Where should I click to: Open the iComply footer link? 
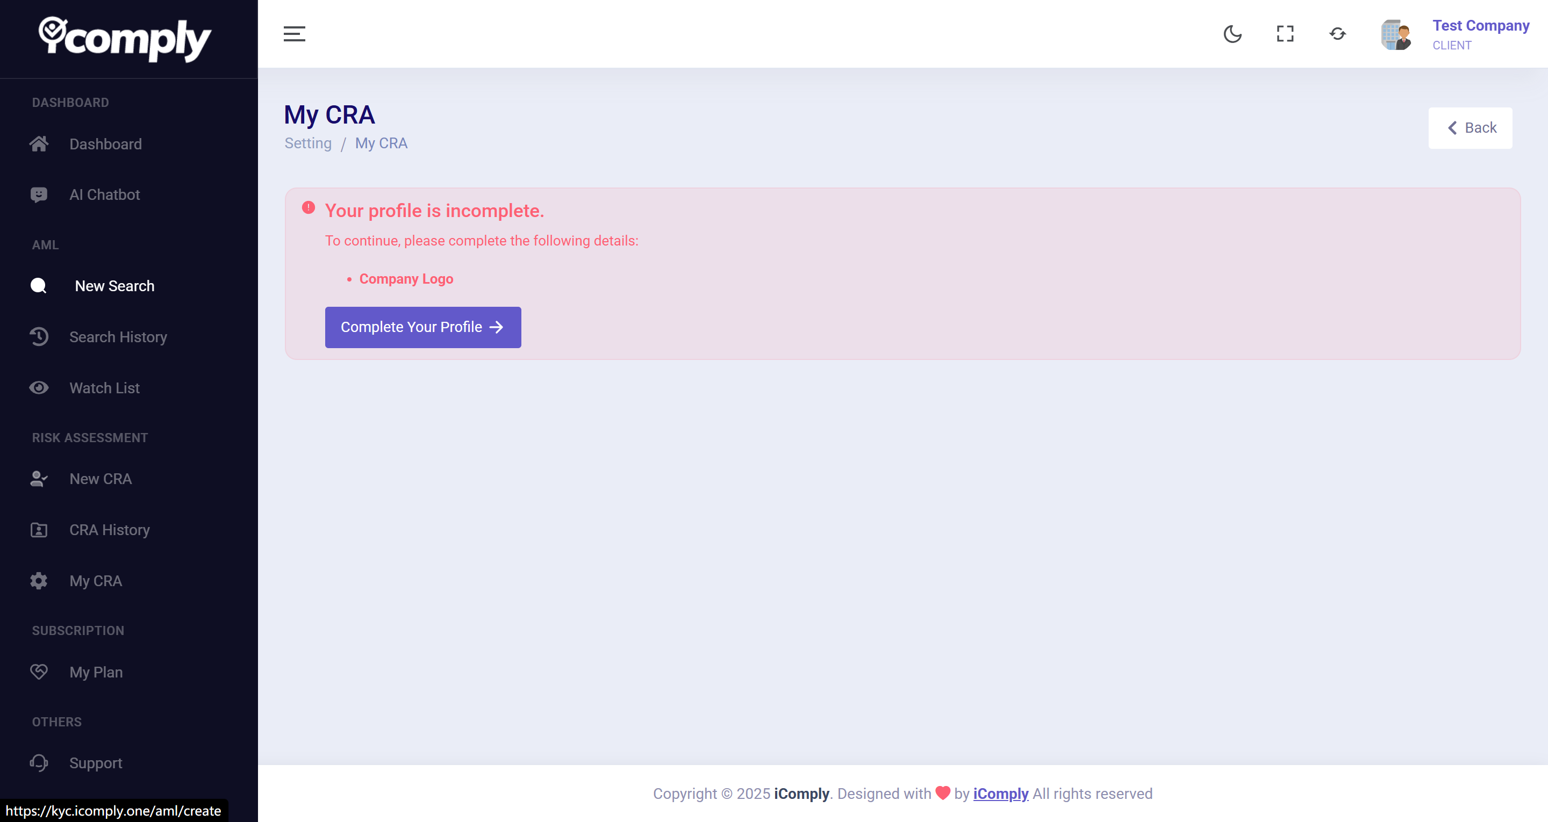click(1000, 794)
